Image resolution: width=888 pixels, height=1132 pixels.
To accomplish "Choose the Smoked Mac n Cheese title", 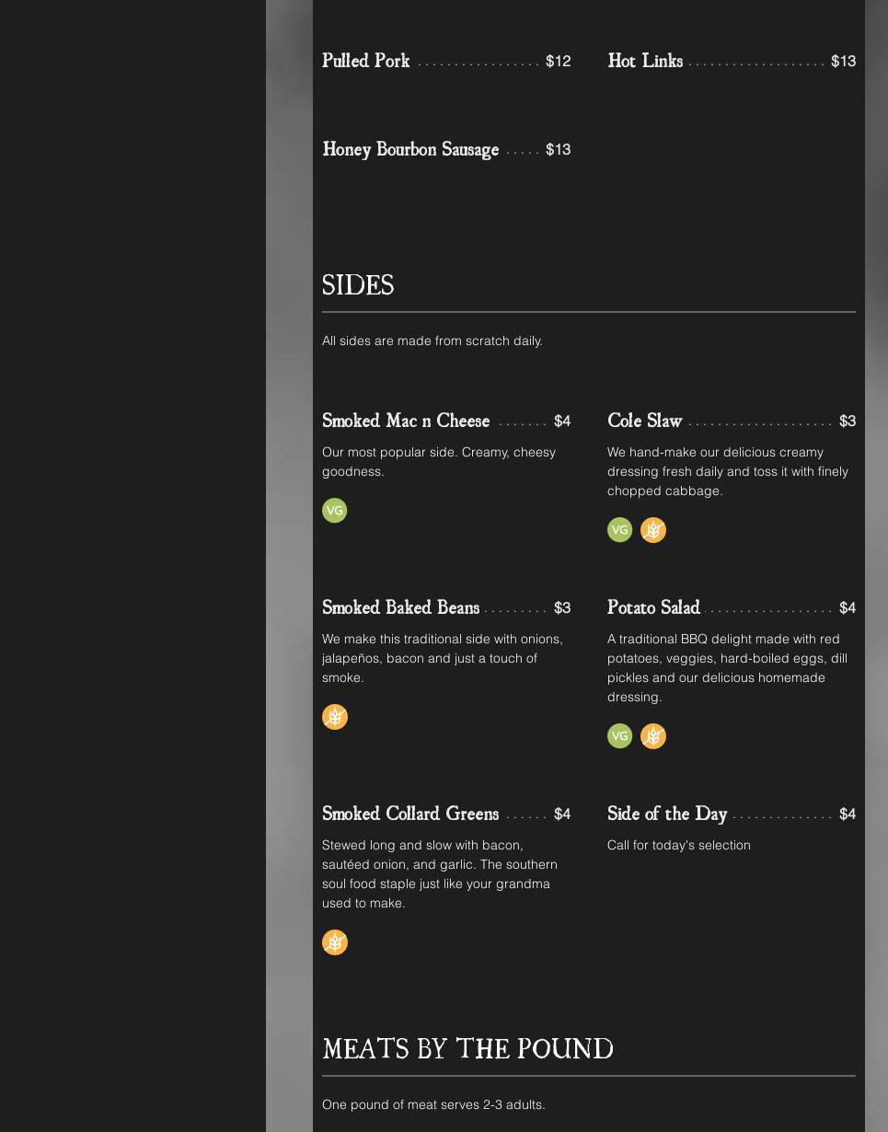I will tap(406, 421).
